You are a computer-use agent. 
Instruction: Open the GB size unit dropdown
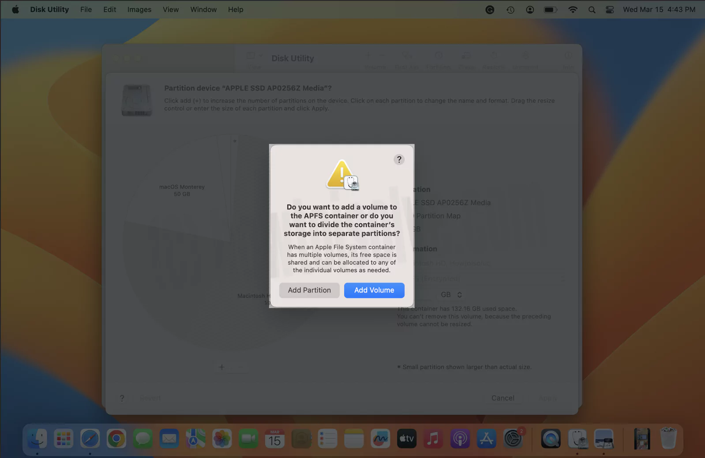coord(451,294)
